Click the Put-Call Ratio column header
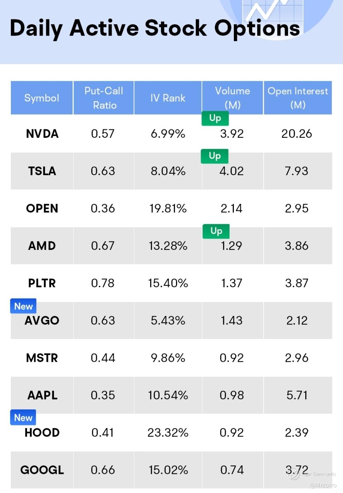 pyautogui.click(x=104, y=98)
